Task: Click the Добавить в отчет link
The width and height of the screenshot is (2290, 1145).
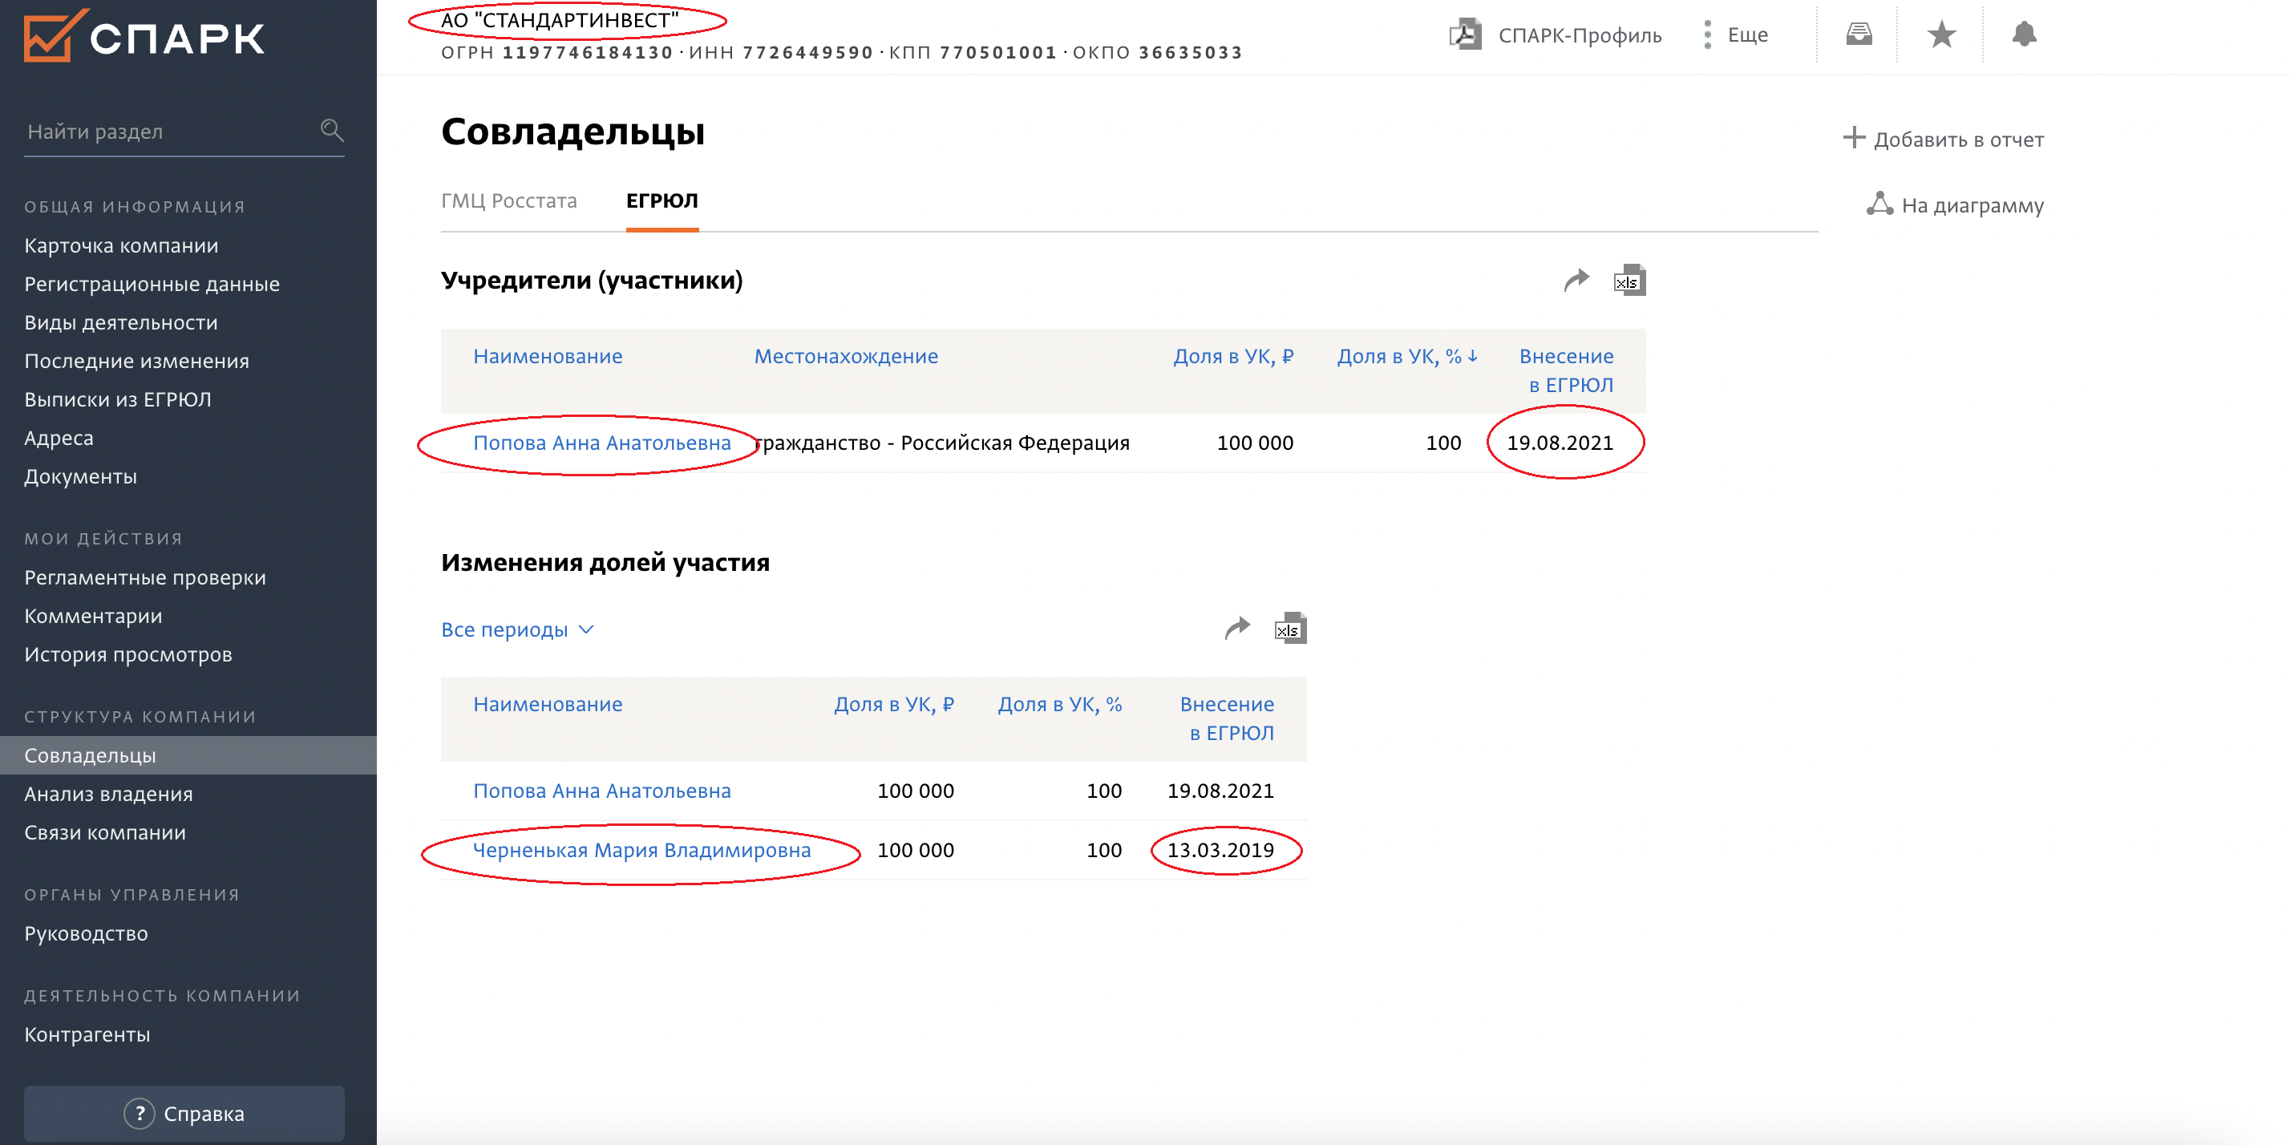Action: coord(1958,140)
